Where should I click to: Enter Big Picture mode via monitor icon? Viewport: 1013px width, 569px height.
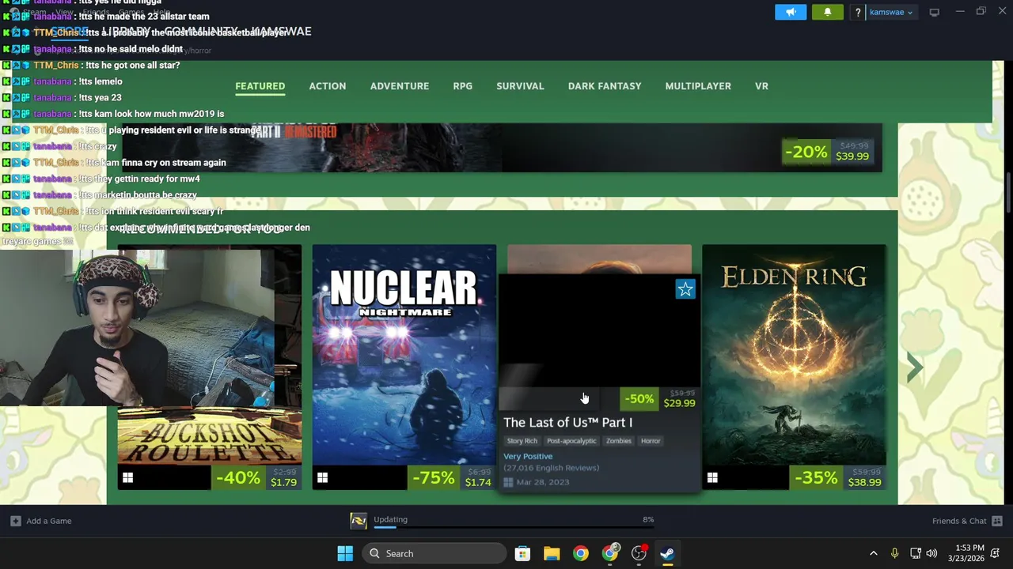tap(934, 12)
